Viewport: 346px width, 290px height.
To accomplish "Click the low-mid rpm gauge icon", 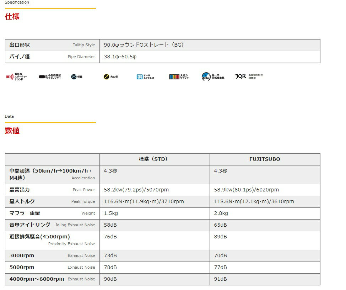I will [x=206, y=77].
